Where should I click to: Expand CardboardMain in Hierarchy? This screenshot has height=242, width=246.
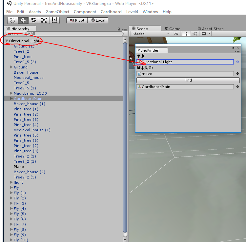(11, 98)
